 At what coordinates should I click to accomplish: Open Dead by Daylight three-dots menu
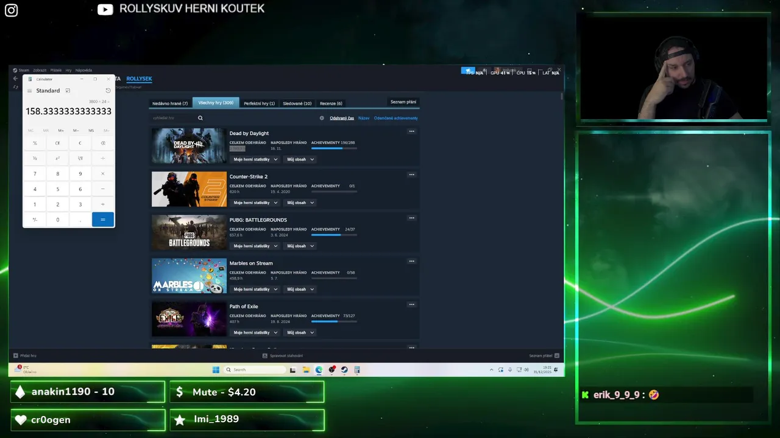[x=411, y=131]
